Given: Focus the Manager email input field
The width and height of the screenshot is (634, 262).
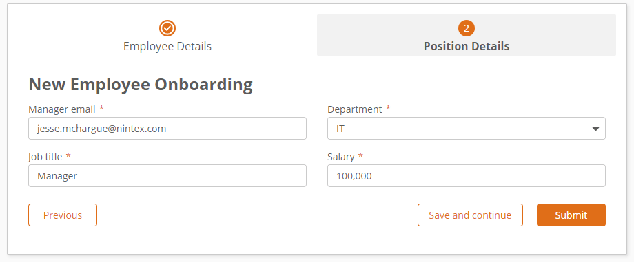Looking at the screenshot, I should tap(167, 129).
